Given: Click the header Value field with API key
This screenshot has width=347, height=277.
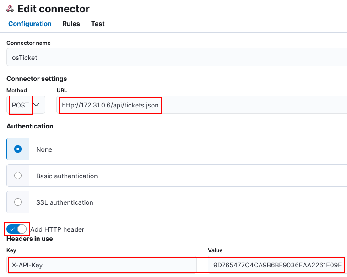Looking at the screenshot, I should click(277, 265).
